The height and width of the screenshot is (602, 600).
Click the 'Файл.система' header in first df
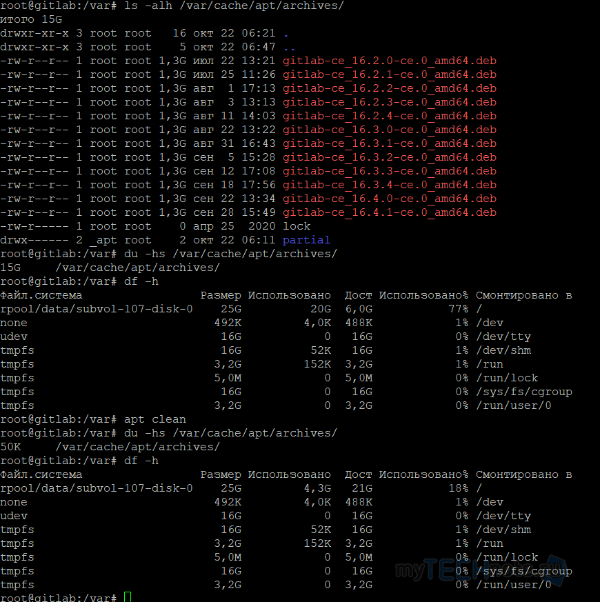click(x=41, y=295)
